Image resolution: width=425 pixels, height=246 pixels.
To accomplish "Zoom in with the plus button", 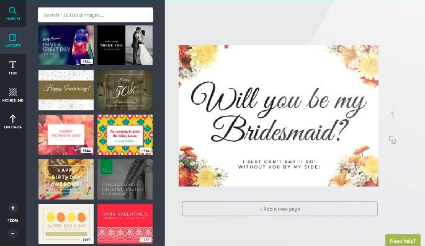I will [x=13, y=208].
